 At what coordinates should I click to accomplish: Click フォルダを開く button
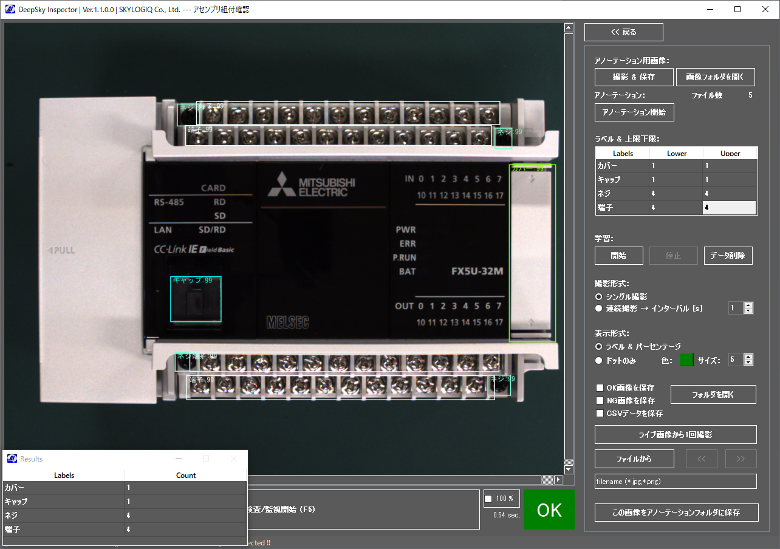tap(713, 394)
